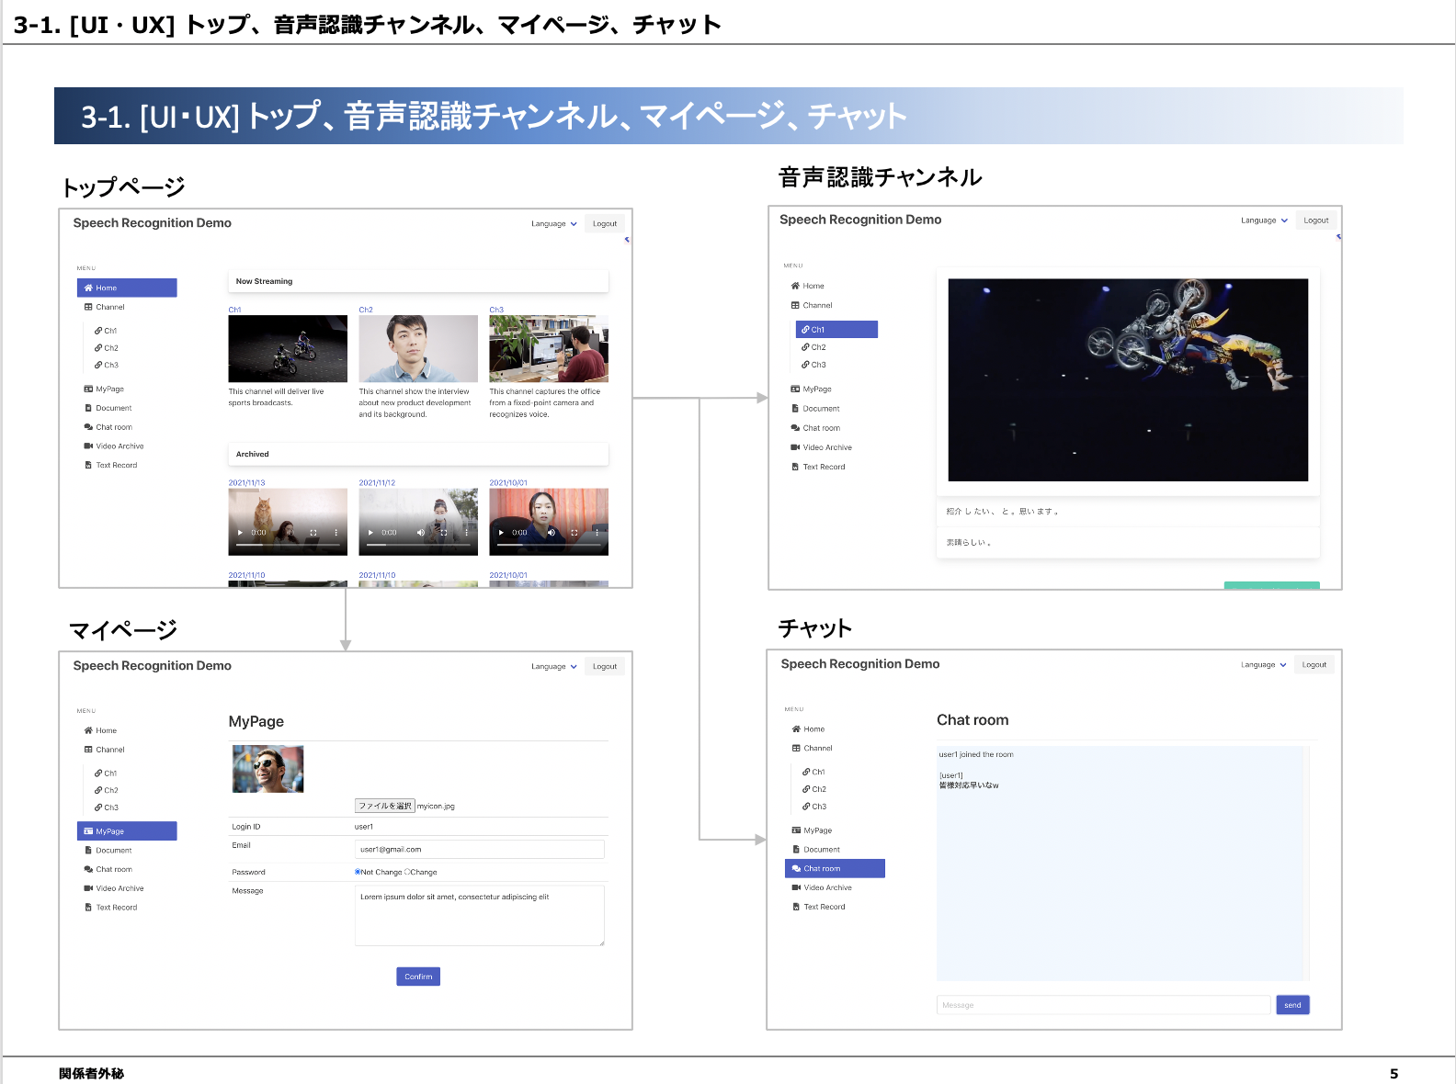Click the Message input in Chat room

point(1103,1005)
